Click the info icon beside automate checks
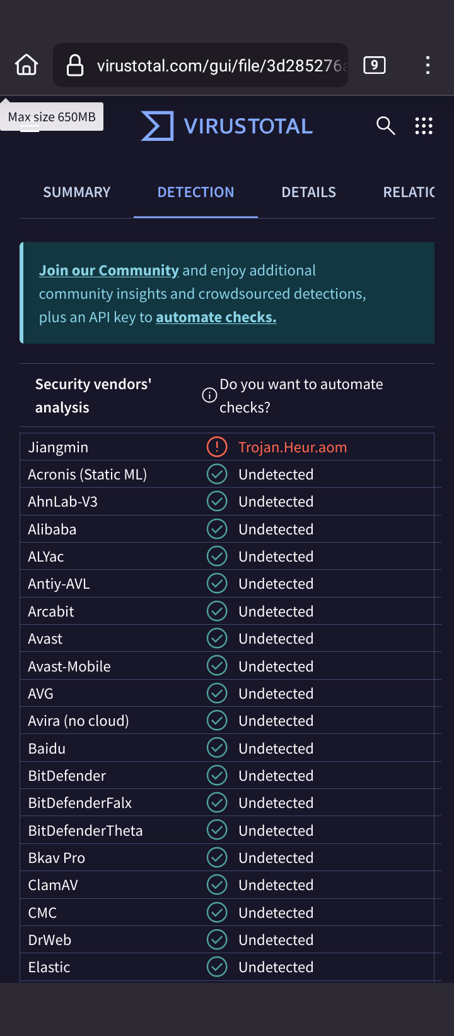The height and width of the screenshot is (1036, 454). tap(209, 395)
